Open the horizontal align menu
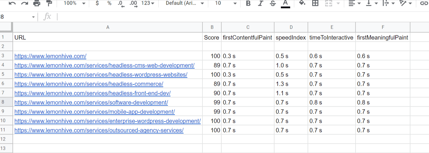 click(x=354, y=3)
